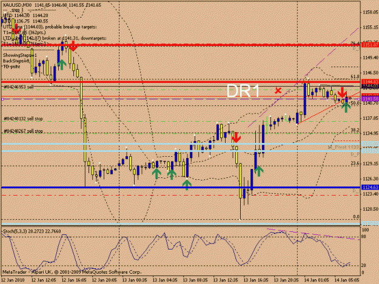Click the red 1144.83 price tag
Screen dimensions: 379x284
(369, 82)
